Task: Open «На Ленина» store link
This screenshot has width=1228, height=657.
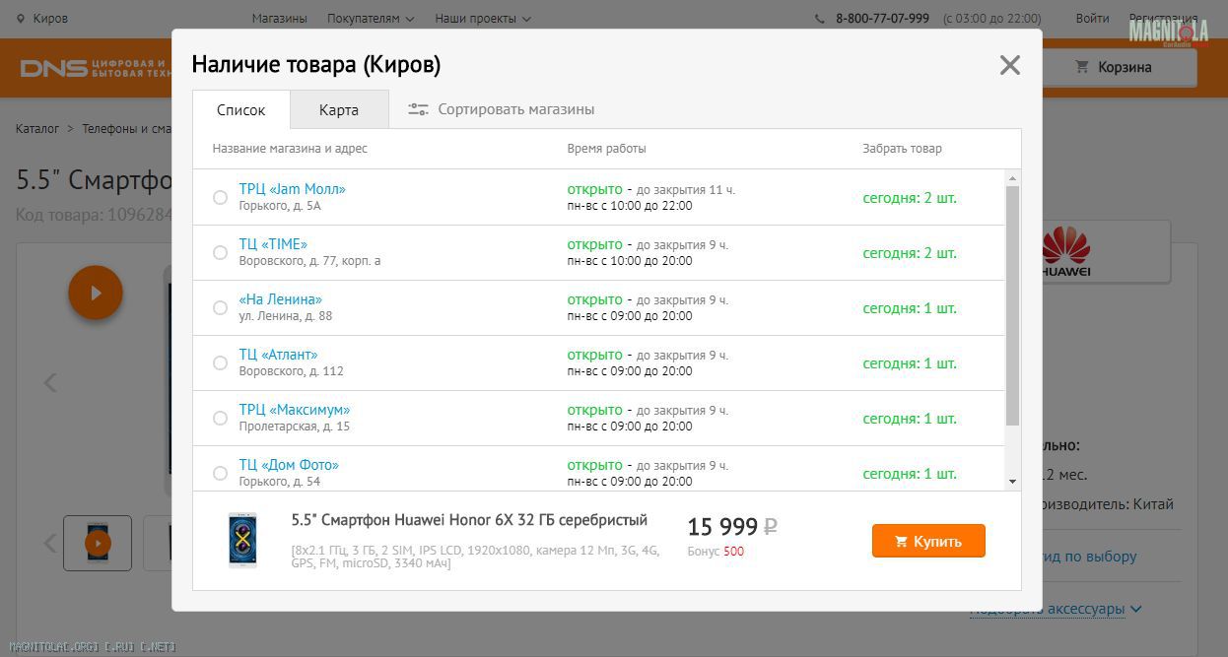Action: pyautogui.click(x=281, y=299)
